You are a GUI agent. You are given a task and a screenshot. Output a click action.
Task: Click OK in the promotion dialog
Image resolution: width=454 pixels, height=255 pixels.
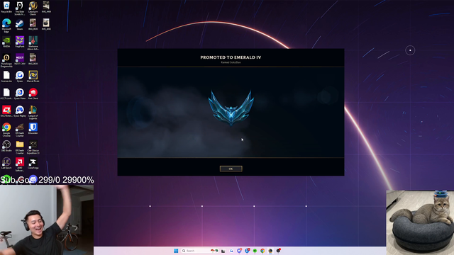pyautogui.click(x=231, y=169)
